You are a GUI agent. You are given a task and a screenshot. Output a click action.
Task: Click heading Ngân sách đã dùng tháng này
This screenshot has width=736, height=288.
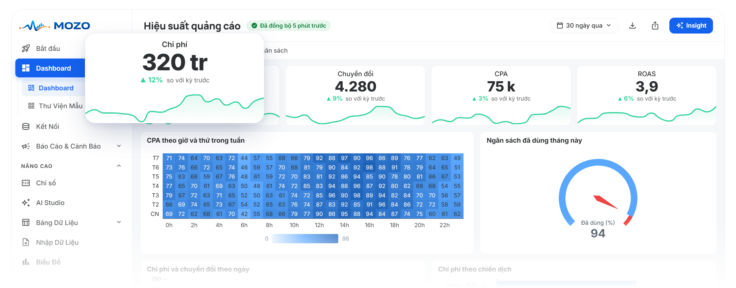(534, 140)
